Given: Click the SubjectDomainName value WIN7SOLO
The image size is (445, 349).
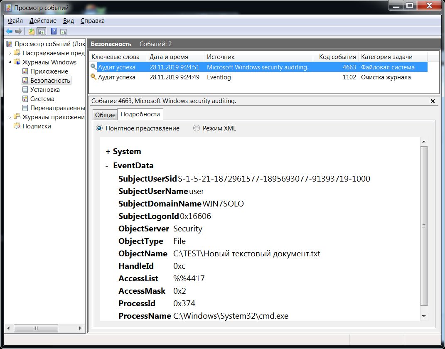Looking at the screenshot, I should [x=223, y=204].
